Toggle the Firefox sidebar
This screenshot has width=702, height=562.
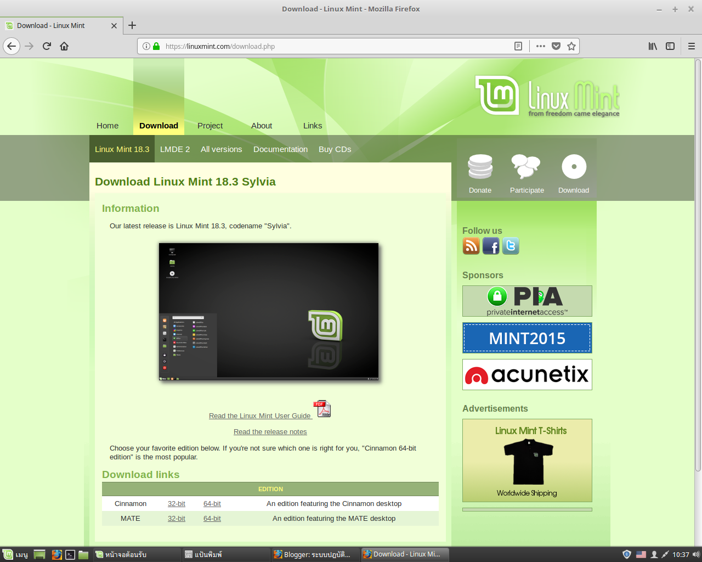pos(670,46)
